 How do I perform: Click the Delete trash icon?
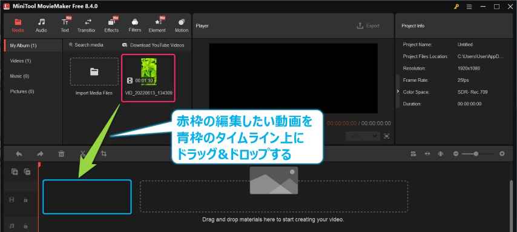(x=61, y=154)
